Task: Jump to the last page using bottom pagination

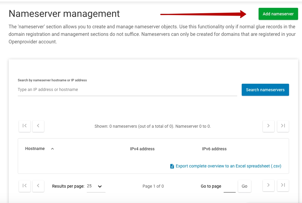Action: click(x=283, y=186)
